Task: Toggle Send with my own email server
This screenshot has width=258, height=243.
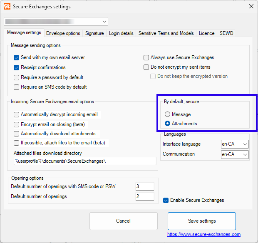Action: point(17,57)
